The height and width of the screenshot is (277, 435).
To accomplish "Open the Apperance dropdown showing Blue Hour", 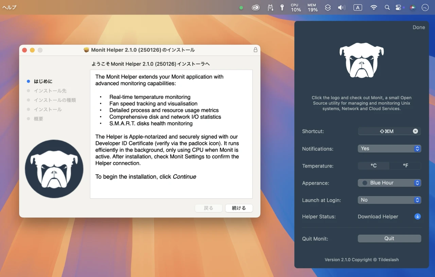I will [x=389, y=183].
